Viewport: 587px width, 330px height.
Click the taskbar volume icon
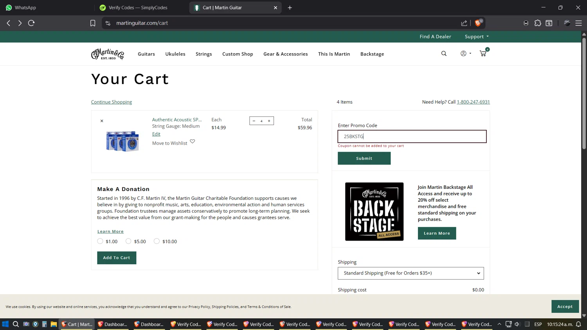click(x=517, y=324)
